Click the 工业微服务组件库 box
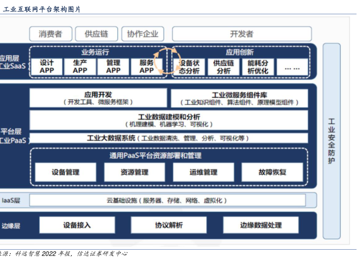This screenshot has width=358, height=261. click(239, 98)
